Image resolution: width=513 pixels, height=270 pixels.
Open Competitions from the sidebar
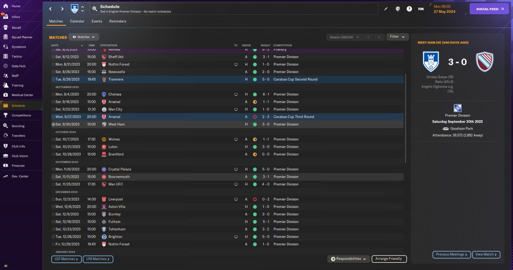pyautogui.click(x=21, y=115)
